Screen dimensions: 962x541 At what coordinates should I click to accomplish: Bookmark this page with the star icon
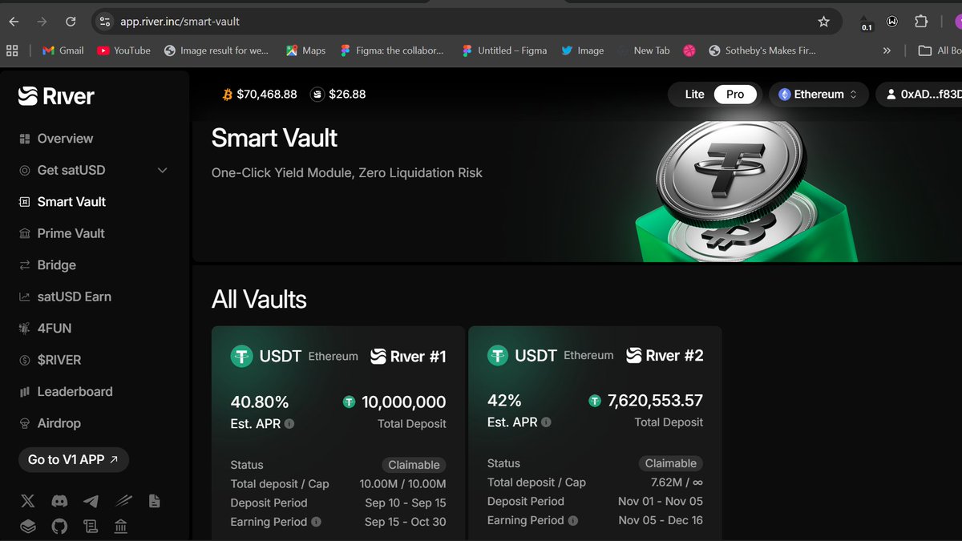pos(823,22)
